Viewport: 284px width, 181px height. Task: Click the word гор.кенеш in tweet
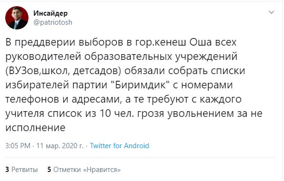161,43
